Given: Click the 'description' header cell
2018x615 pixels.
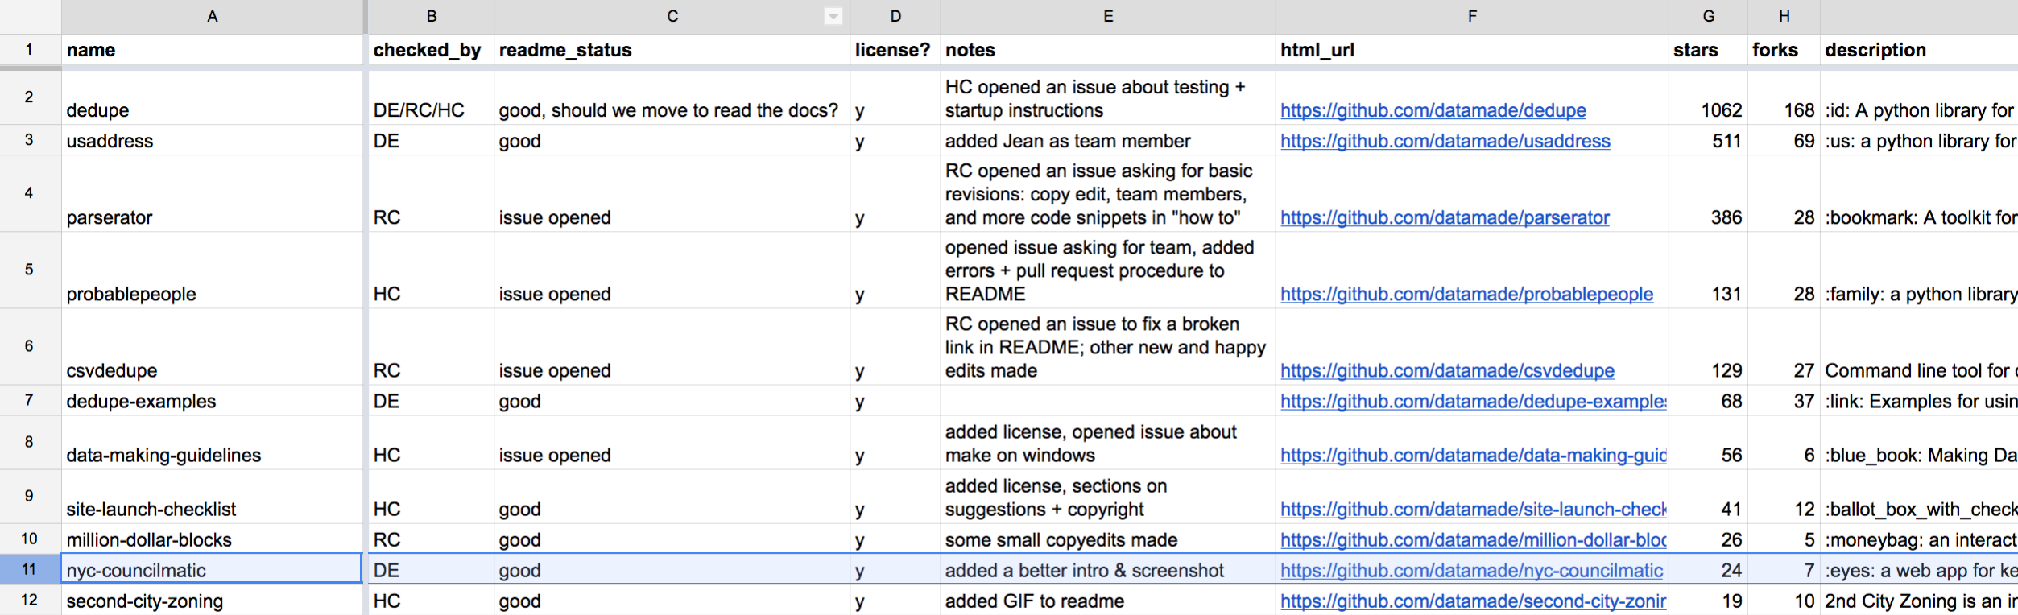Looking at the screenshot, I should pyautogui.click(x=1919, y=50).
